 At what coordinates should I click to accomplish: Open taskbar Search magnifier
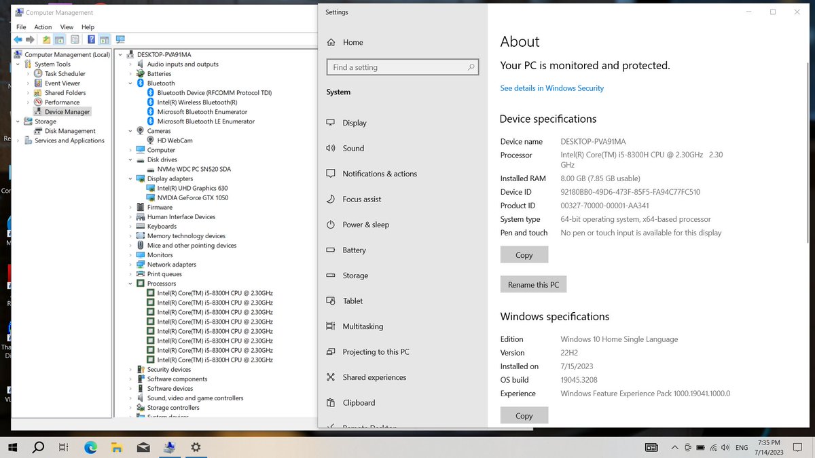pyautogui.click(x=39, y=447)
